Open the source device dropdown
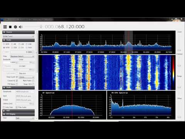The image size is (185, 139). click(x=18, y=36)
